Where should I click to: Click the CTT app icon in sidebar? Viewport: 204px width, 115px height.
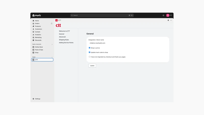[x=33, y=60]
